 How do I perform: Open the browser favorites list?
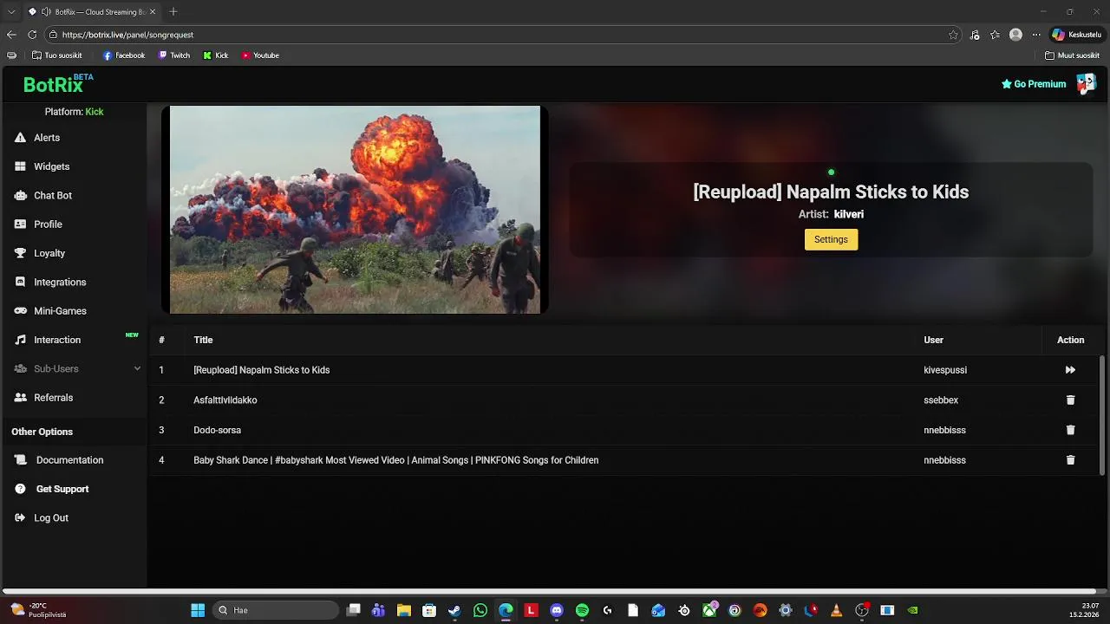pyautogui.click(x=996, y=35)
